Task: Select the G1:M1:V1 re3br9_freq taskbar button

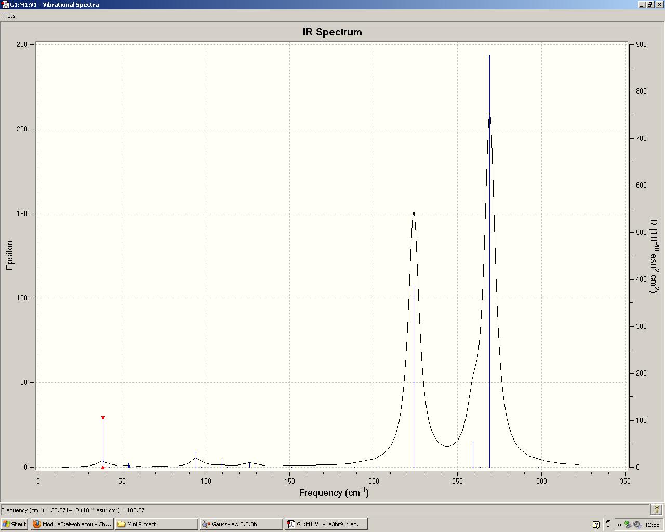Action: [x=326, y=524]
